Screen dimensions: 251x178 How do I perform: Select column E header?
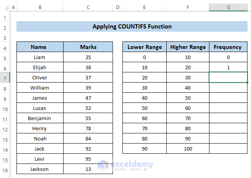coord(144,7)
